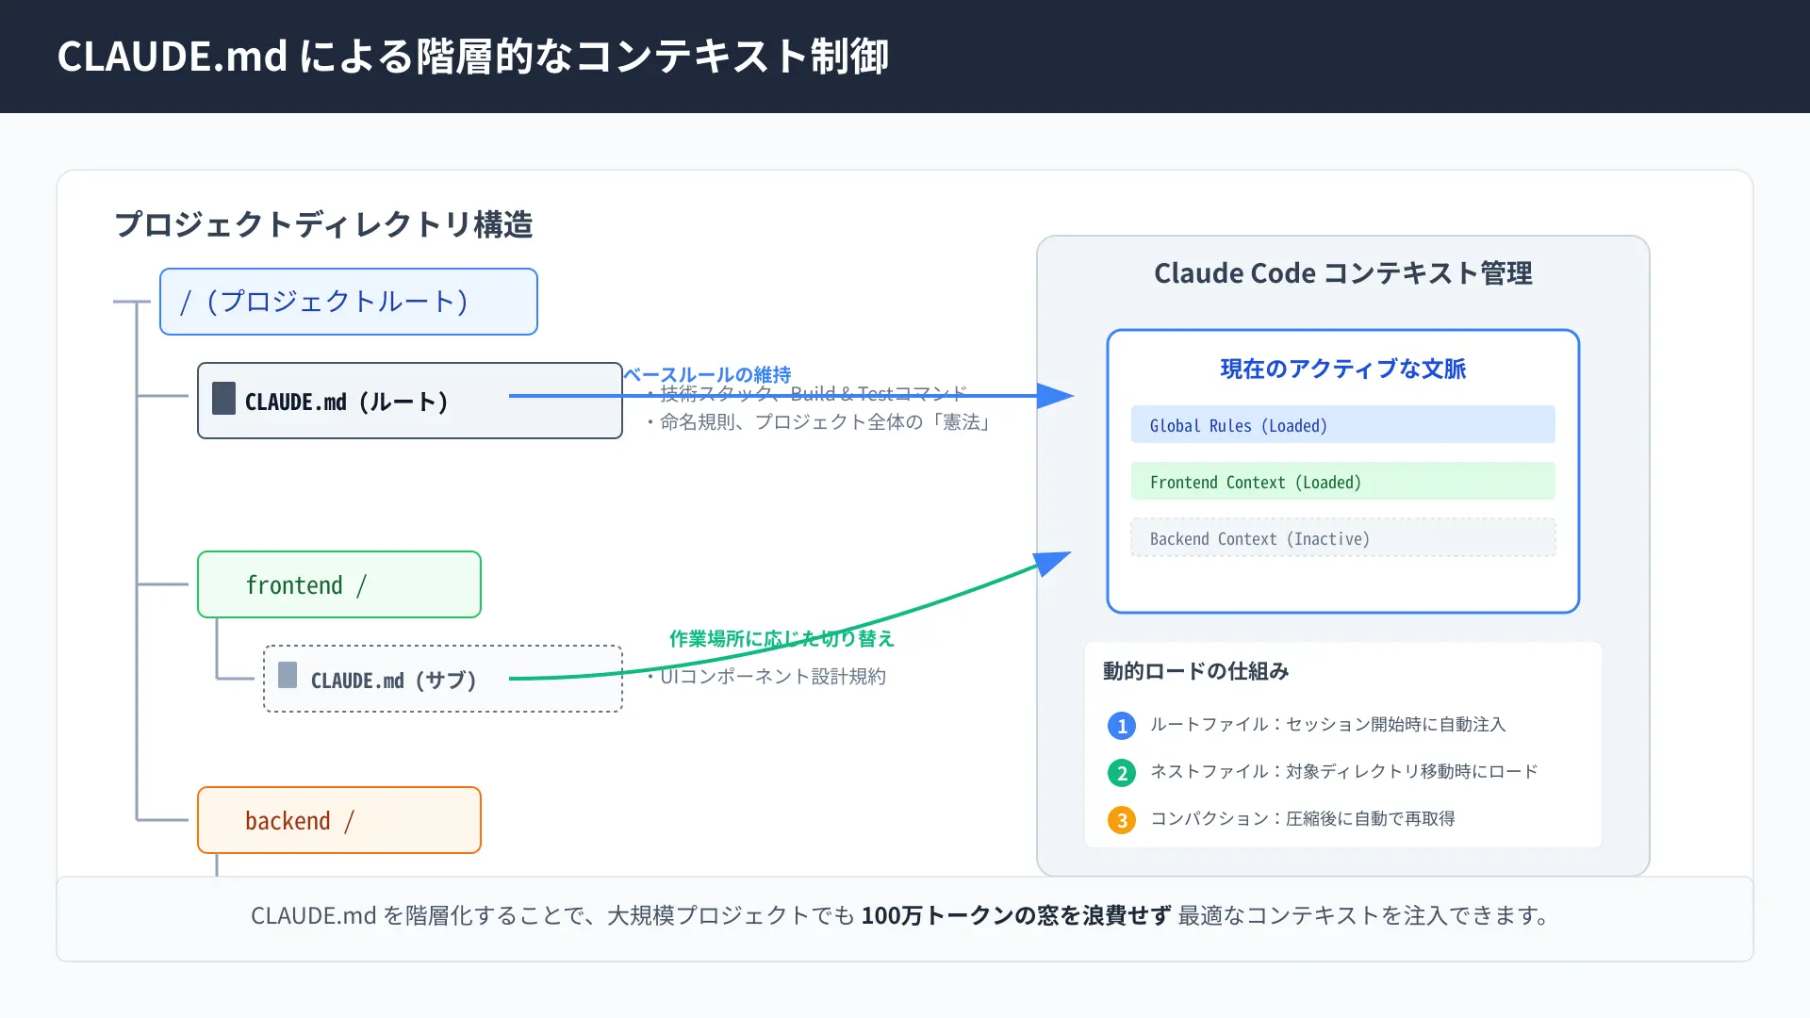1810x1018 pixels.
Task: Click the line ルートファイル：セッション開始時に自動注入
Action: [1328, 724]
